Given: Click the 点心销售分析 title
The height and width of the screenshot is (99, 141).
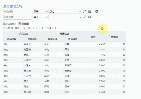Looking at the screenshot, I should (13, 6).
